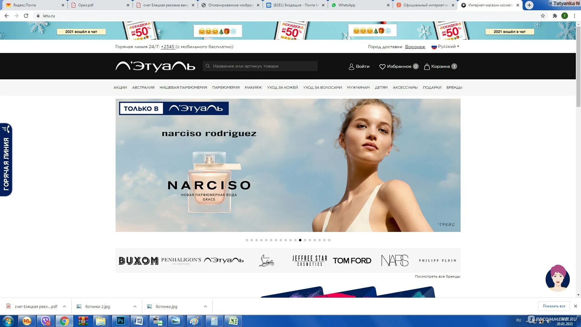
Task: Open Photoshop from the taskbar
Action: coord(120,321)
